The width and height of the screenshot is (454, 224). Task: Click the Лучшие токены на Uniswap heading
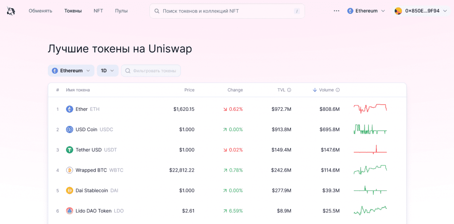coord(120,49)
